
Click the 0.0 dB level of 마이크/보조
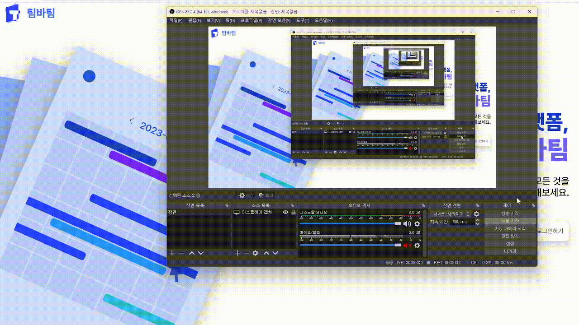(414, 232)
